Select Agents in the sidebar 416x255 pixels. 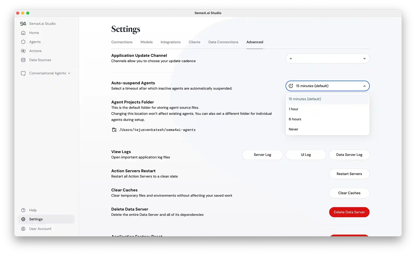tap(35, 42)
